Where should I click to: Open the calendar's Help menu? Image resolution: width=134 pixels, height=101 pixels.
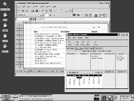[87, 38]
